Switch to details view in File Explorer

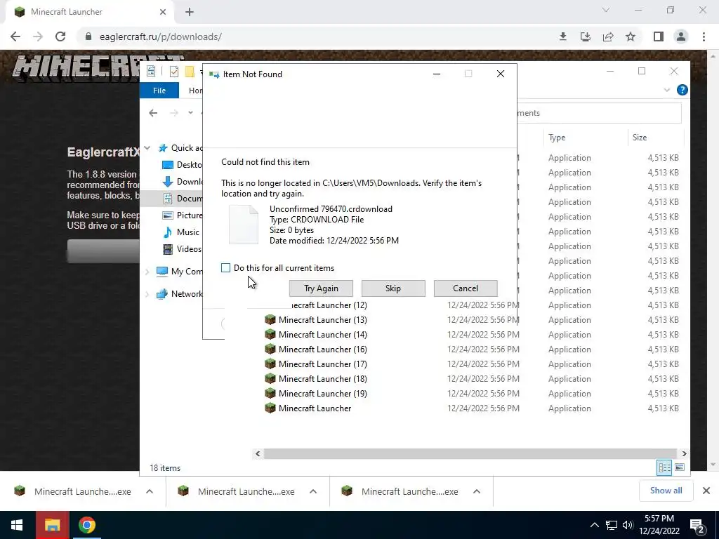[x=664, y=467]
